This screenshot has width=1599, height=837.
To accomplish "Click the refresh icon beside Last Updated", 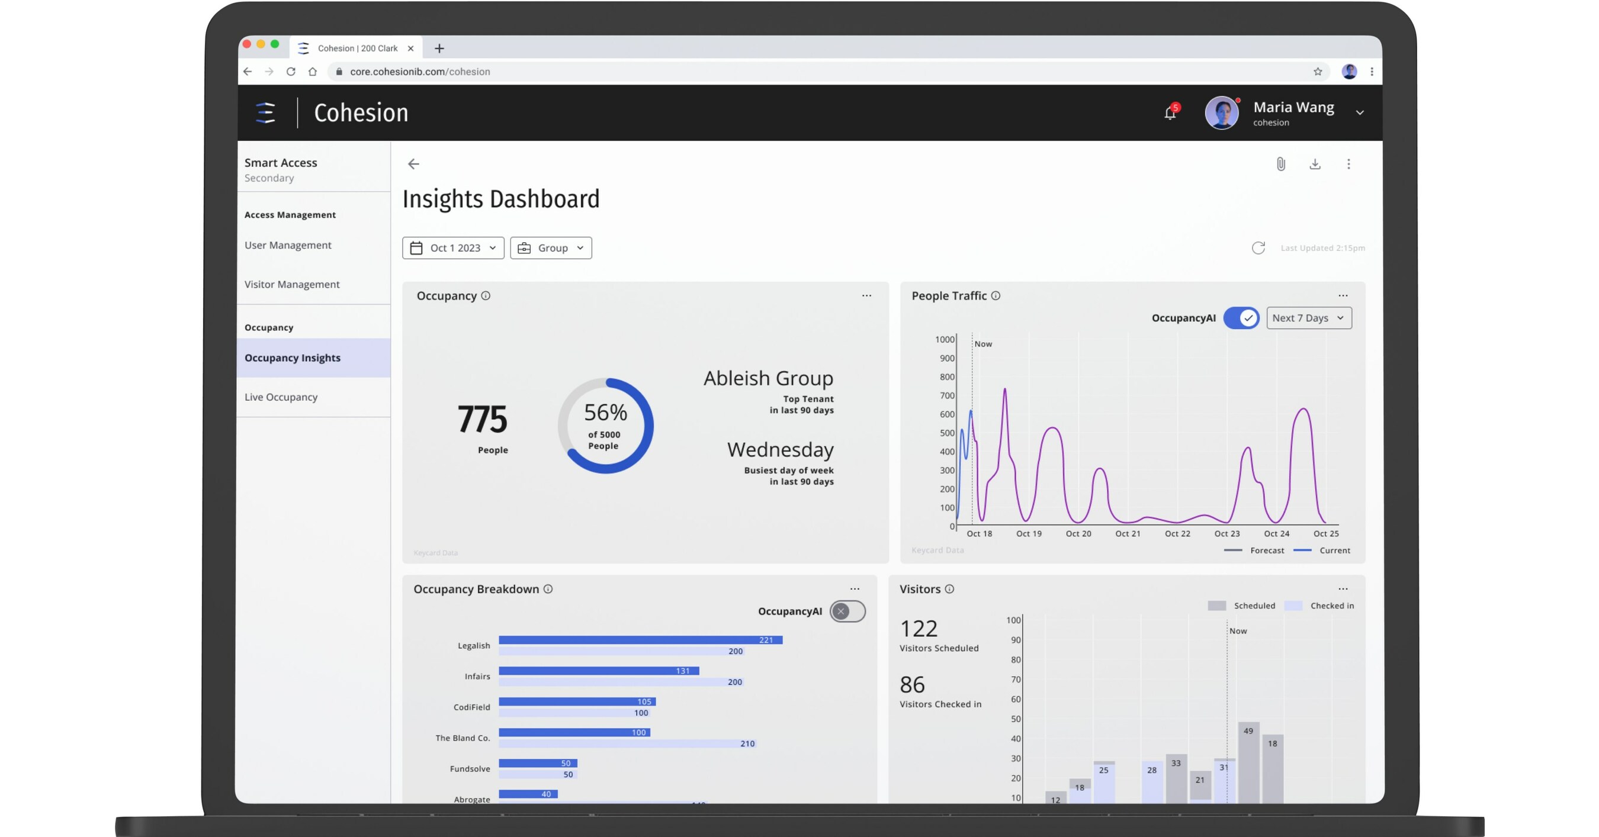I will (x=1258, y=247).
